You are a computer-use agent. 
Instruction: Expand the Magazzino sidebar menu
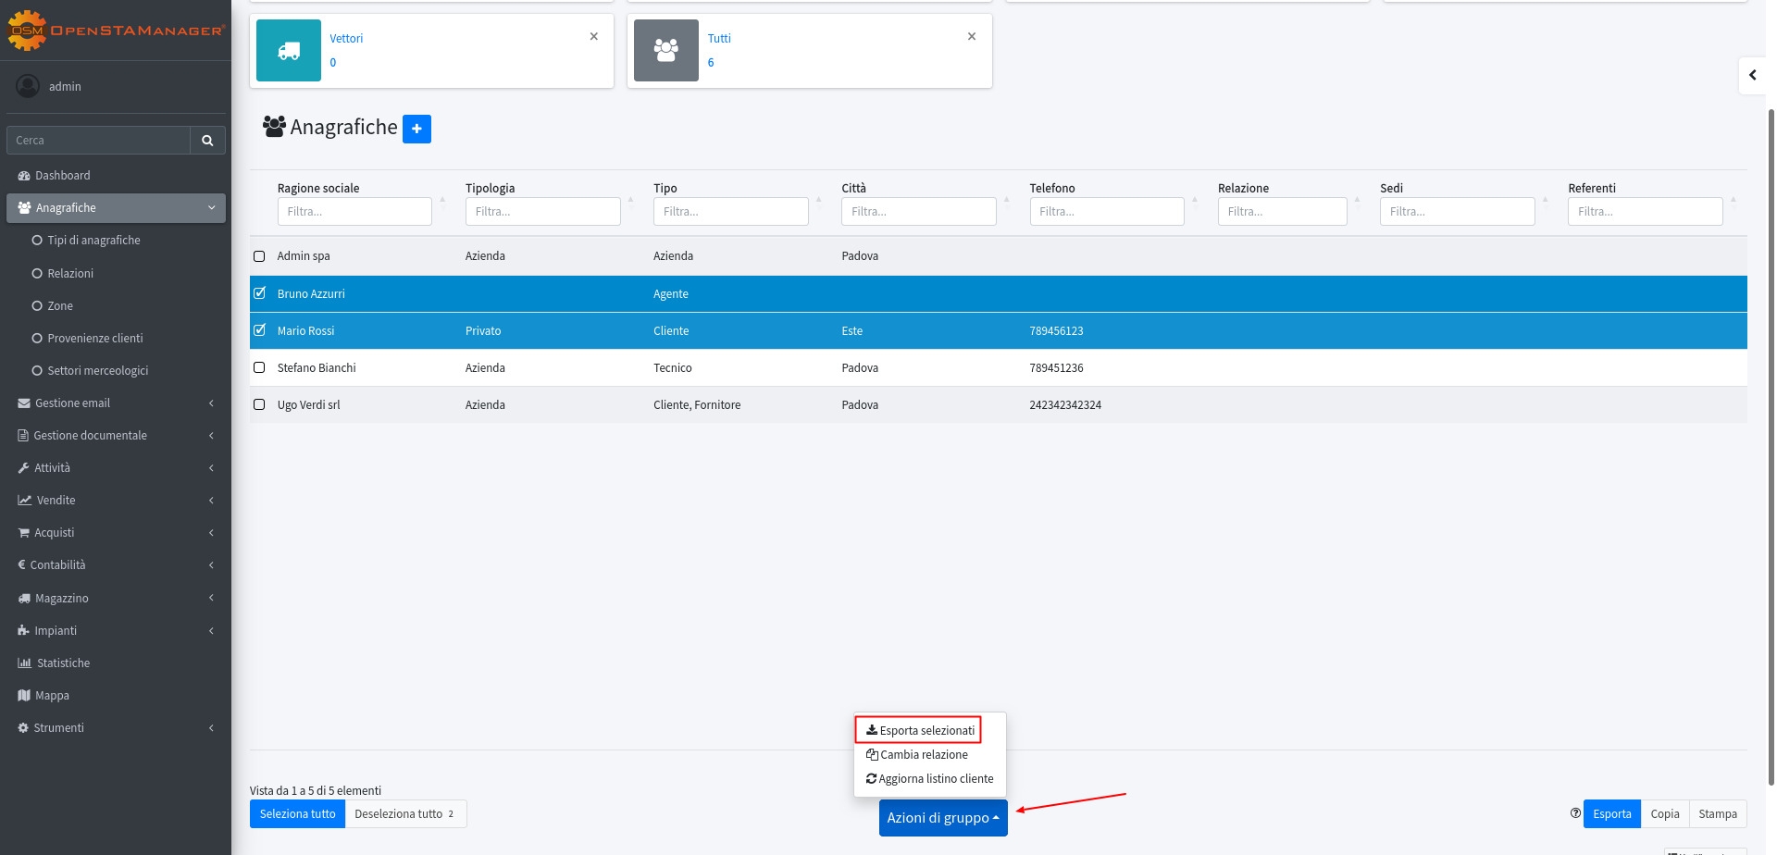tap(62, 599)
